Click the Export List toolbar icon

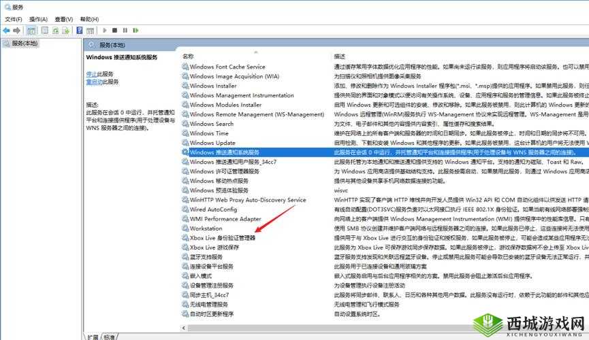point(66,31)
